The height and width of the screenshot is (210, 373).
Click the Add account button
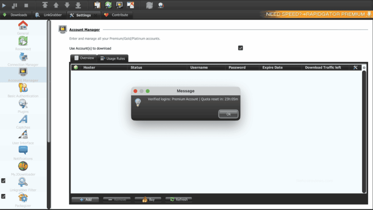(x=85, y=199)
